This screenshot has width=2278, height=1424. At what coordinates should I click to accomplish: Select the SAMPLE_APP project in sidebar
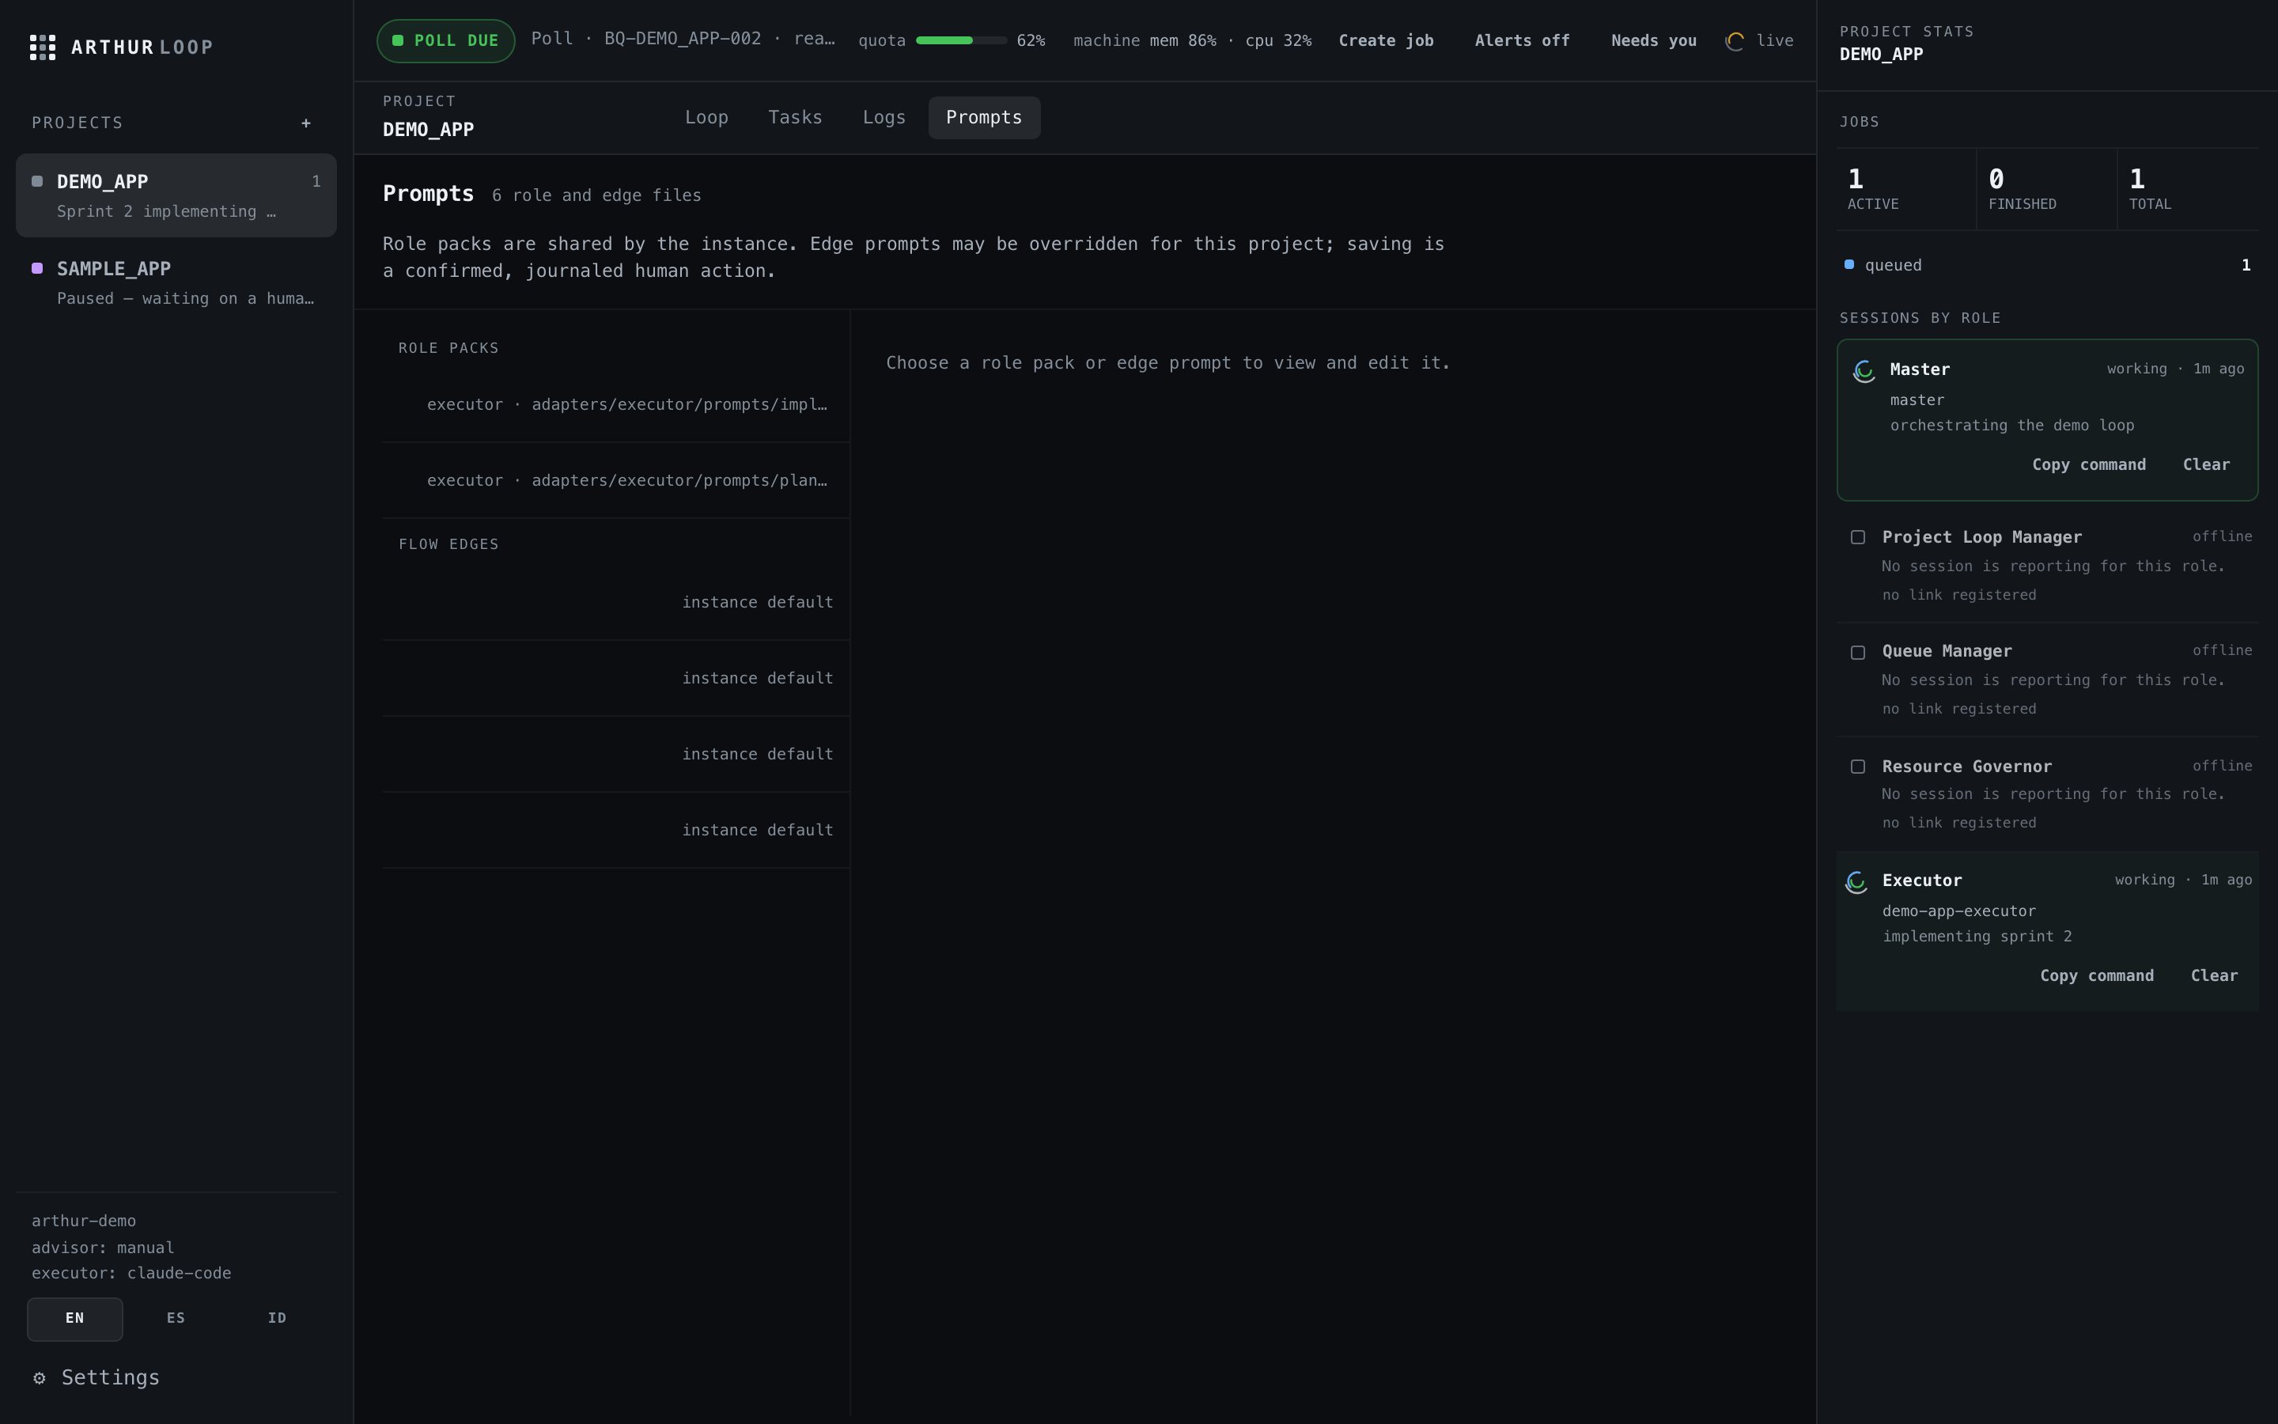[x=176, y=282]
